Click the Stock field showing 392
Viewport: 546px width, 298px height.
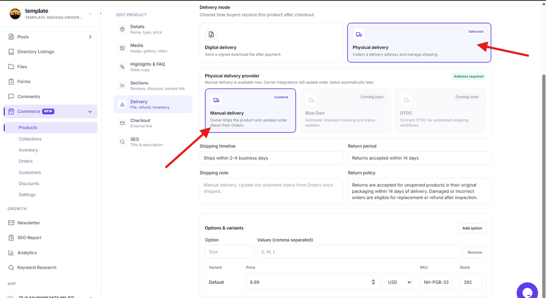click(x=471, y=282)
